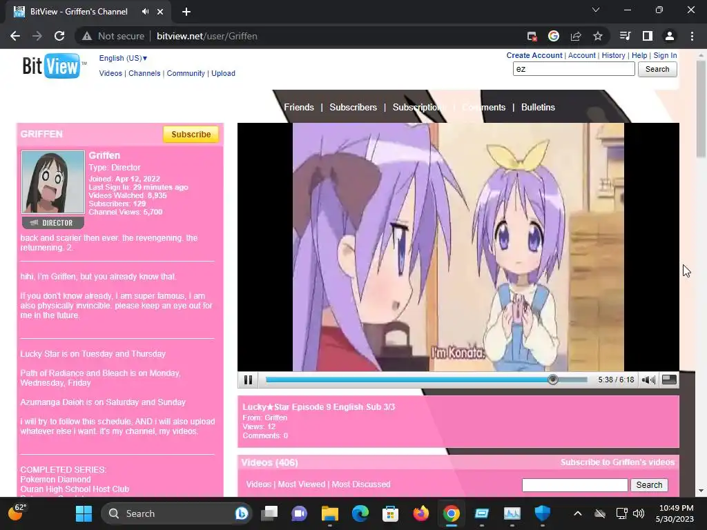Click the Sign In link
The image size is (707, 530).
pyautogui.click(x=665, y=55)
